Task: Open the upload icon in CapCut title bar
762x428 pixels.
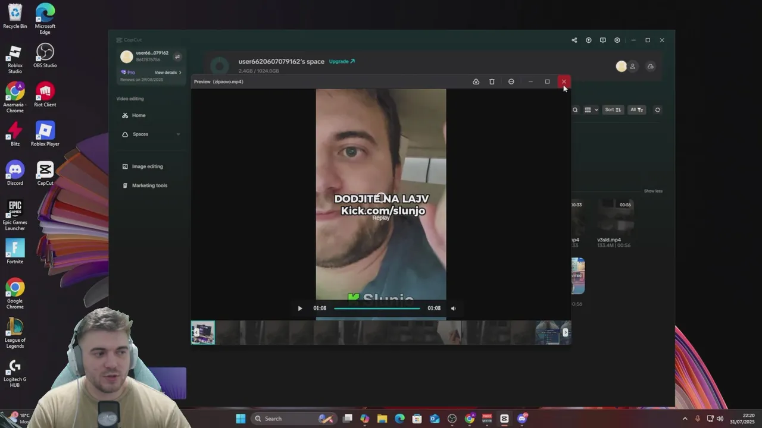Action: [x=588, y=40]
